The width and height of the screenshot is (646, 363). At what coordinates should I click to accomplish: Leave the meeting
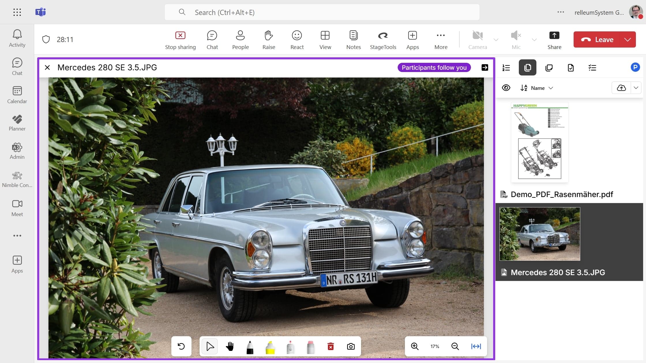tap(596, 39)
